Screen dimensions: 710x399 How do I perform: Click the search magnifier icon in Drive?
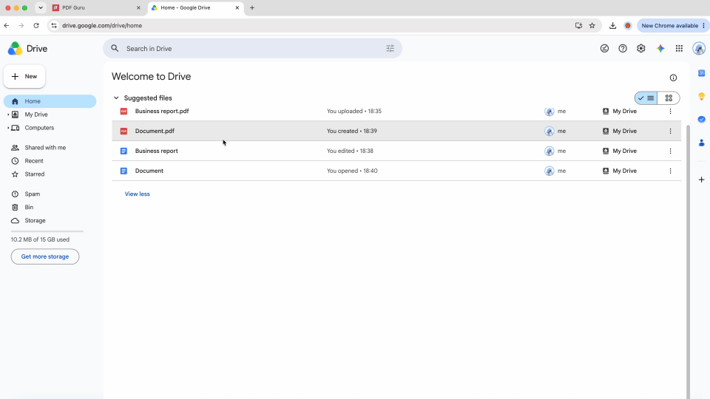point(115,49)
